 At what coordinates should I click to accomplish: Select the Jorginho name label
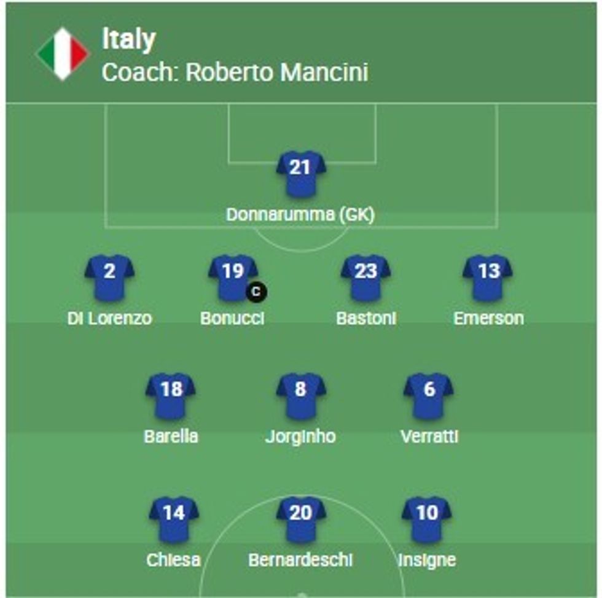[300, 437]
